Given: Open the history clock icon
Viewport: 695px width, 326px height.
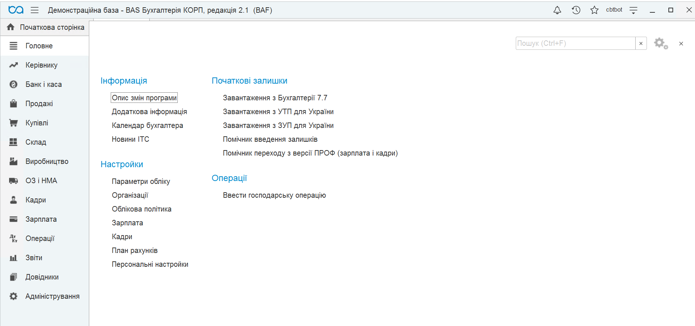Looking at the screenshot, I should tap(576, 10).
